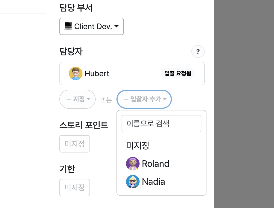274x208 pixels.
Task: Click Roland's purple avatar icon
Action: (x=133, y=164)
